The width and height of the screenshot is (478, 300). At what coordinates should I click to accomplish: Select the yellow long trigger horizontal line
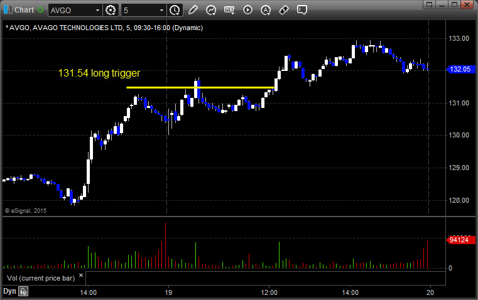click(200, 88)
